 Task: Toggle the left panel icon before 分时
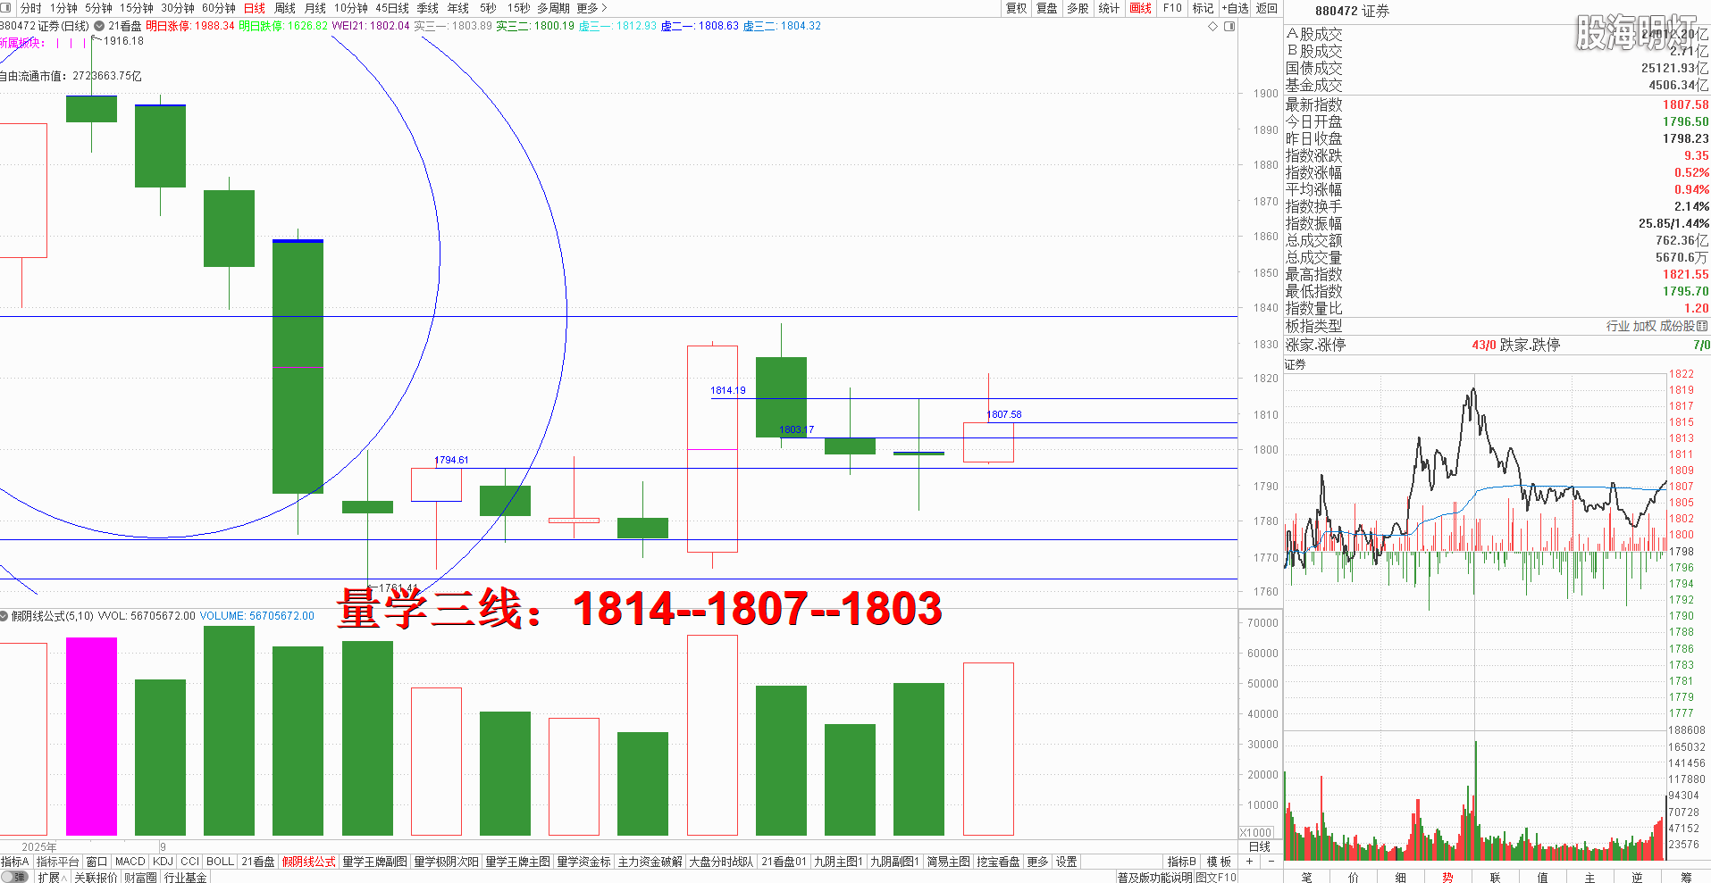point(6,8)
